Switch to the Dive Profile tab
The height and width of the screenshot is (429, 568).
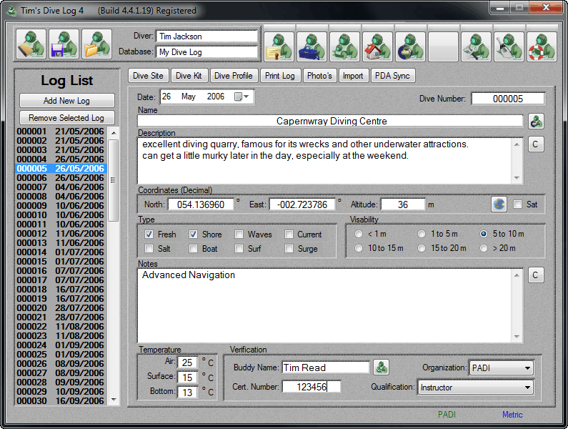[x=233, y=76]
